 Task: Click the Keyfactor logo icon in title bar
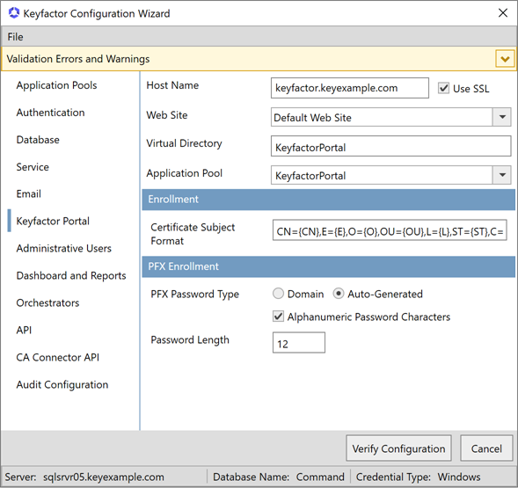coord(14,13)
